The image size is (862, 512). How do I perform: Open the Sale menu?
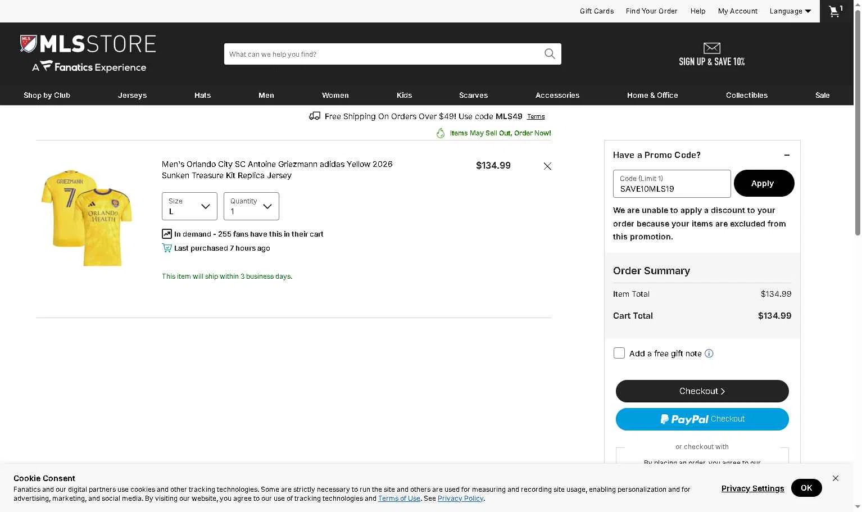coord(823,96)
